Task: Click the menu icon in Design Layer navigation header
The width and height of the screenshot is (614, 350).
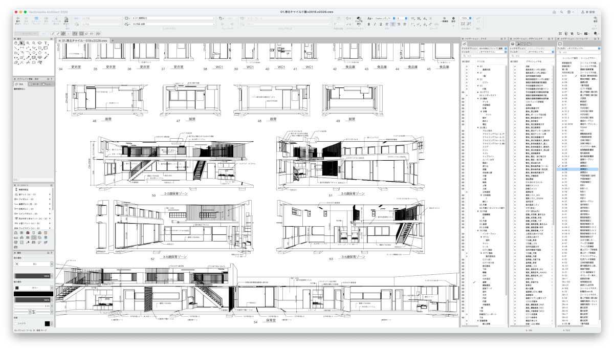Action: click(549, 39)
